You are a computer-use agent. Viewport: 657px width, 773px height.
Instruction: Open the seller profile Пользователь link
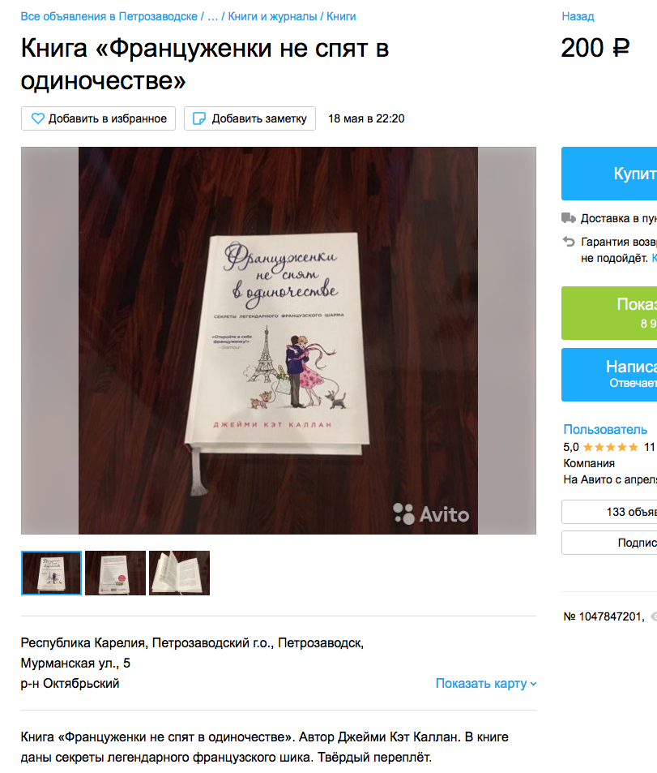coord(605,429)
